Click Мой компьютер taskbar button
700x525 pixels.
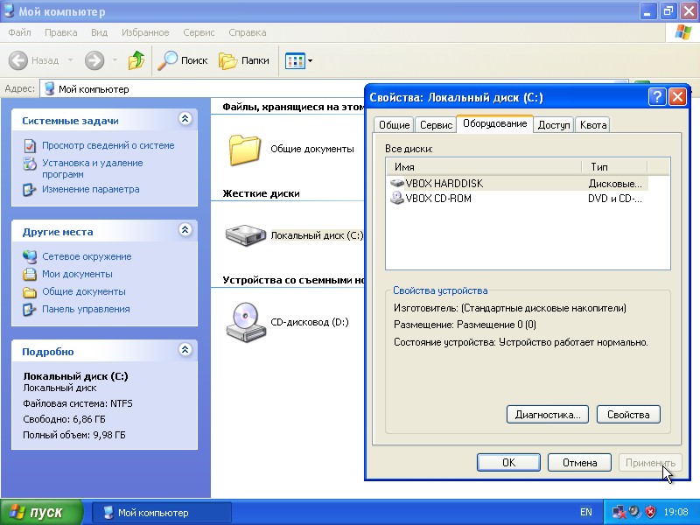[162, 513]
